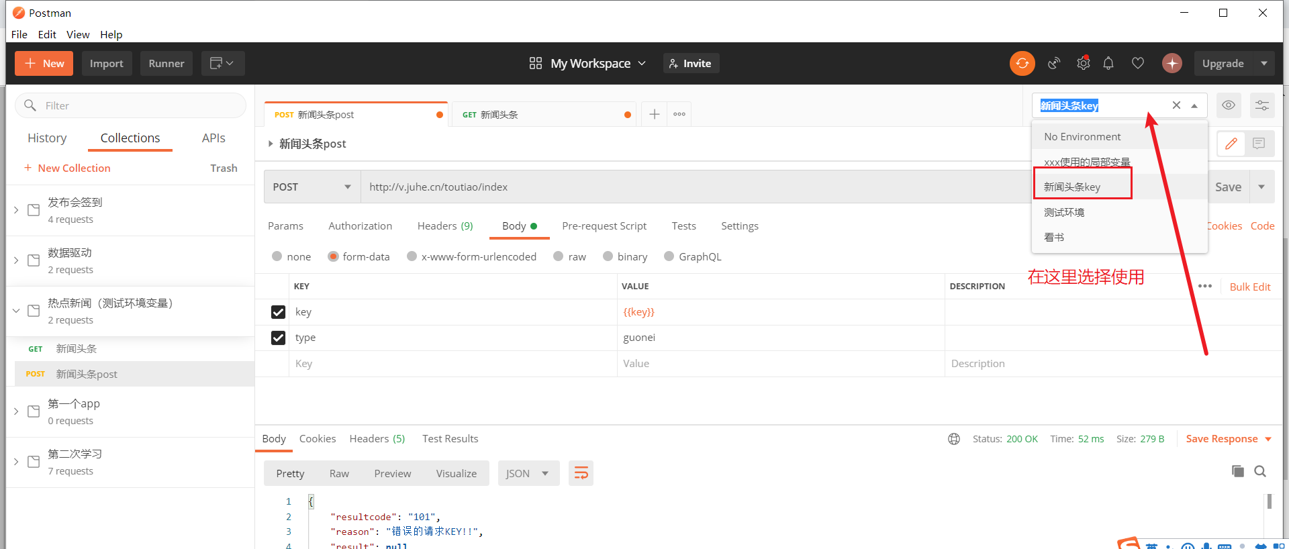This screenshot has width=1289, height=549.
Task: Open the Upgrade dropdown arrow
Action: (x=1264, y=63)
